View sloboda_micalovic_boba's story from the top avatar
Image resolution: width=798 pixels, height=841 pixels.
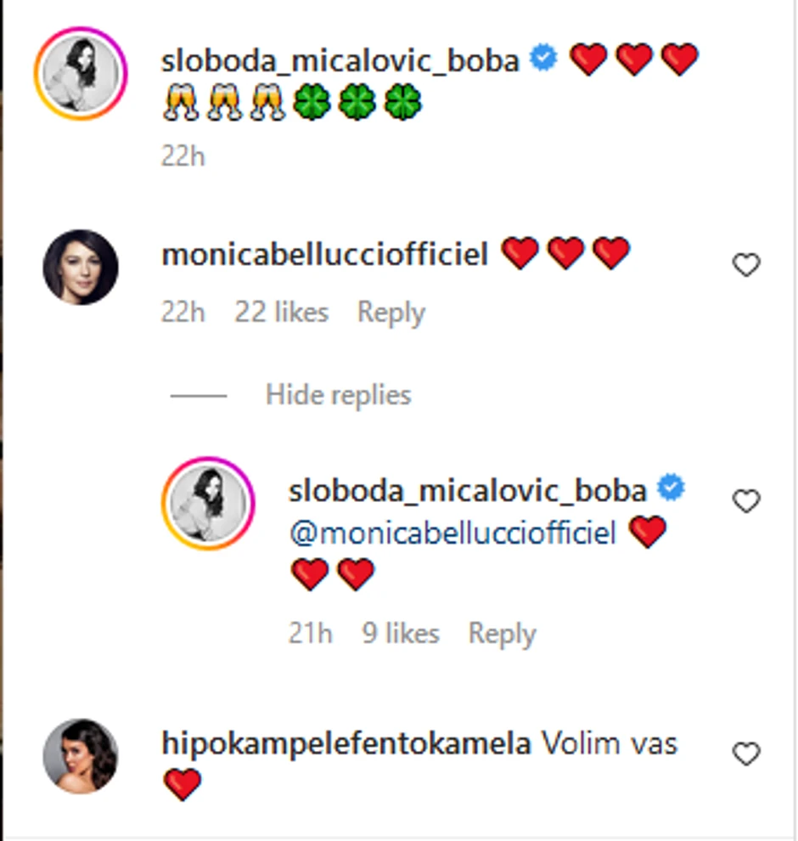[x=81, y=73]
